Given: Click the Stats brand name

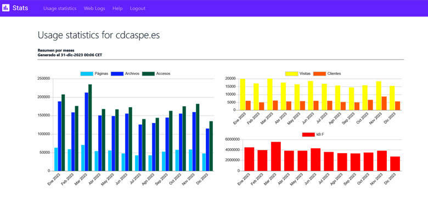Looking at the screenshot, I should point(20,8).
